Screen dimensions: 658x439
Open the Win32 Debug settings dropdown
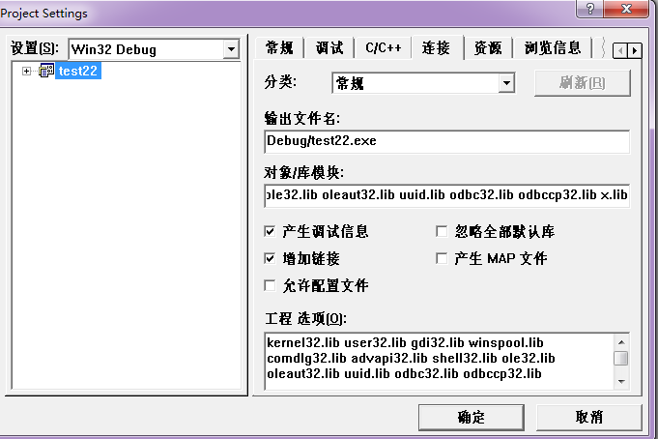click(x=231, y=49)
